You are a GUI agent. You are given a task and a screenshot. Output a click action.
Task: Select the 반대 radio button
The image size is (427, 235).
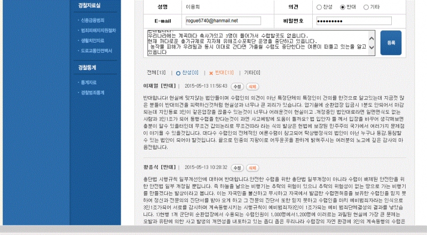[x=343, y=7]
